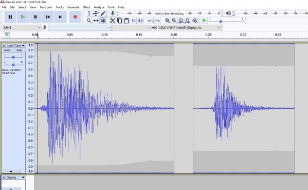Toggle the green pinned play head

click(7, 34)
